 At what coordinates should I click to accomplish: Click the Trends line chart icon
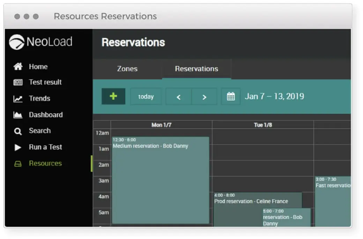[x=18, y=99]
